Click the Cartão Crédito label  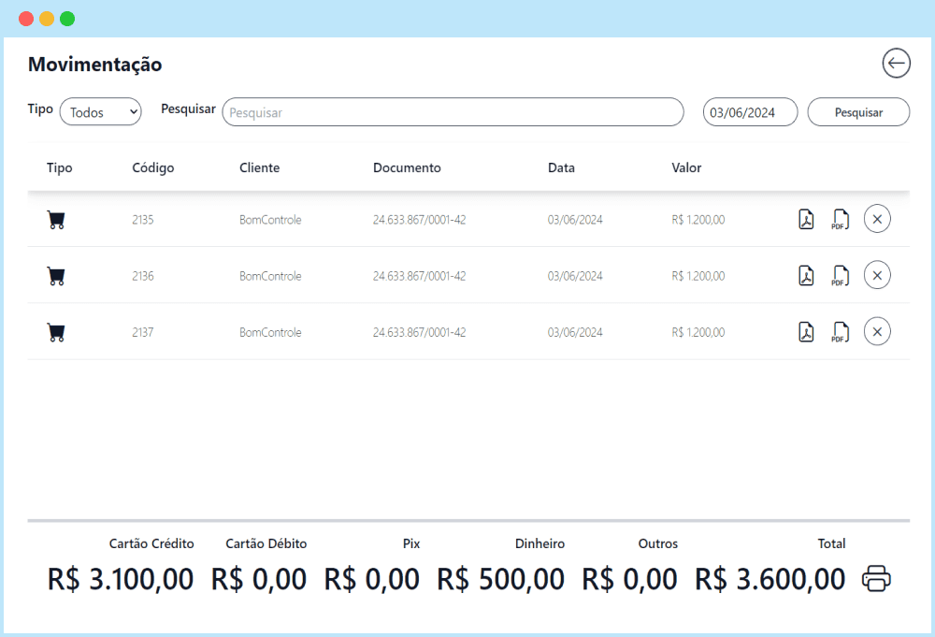[x=151, y=543]
